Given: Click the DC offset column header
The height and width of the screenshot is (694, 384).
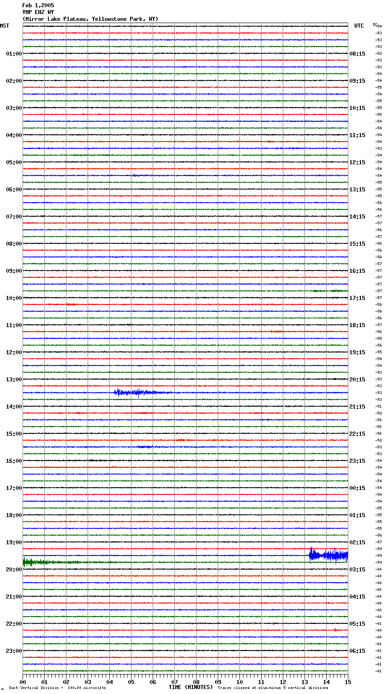Looking at the screenshot, I should click(376, 25).
